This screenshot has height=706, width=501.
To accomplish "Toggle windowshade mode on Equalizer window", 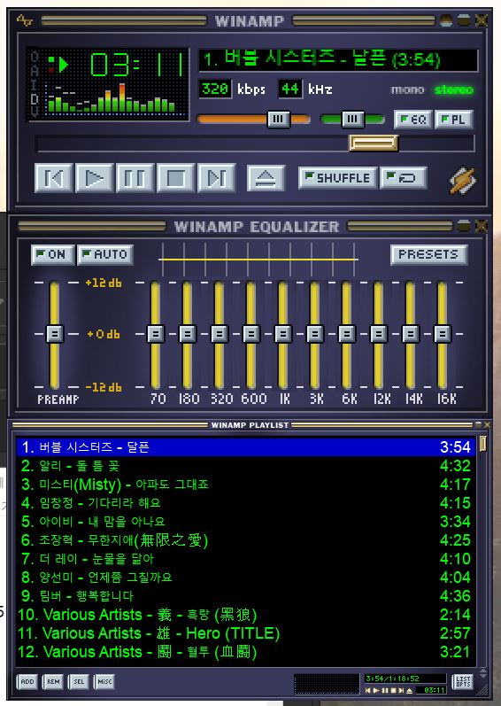I will coord(464,225).
